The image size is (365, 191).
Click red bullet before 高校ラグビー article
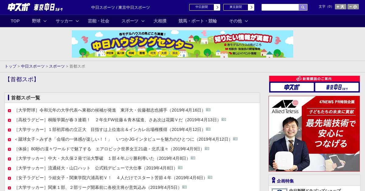(x=9, y=120)
